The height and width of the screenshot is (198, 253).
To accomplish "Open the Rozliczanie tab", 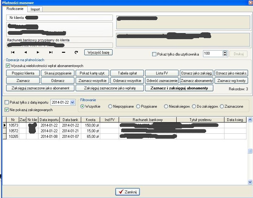I will point(15,9).
